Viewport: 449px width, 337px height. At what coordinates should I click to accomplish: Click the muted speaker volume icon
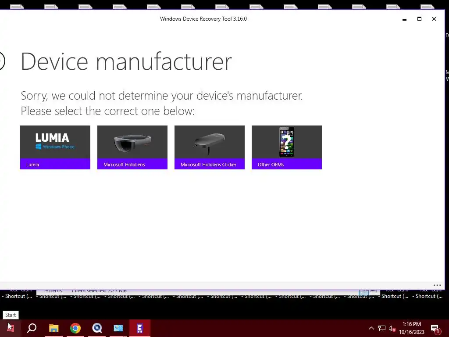click(x=392, y=328)
